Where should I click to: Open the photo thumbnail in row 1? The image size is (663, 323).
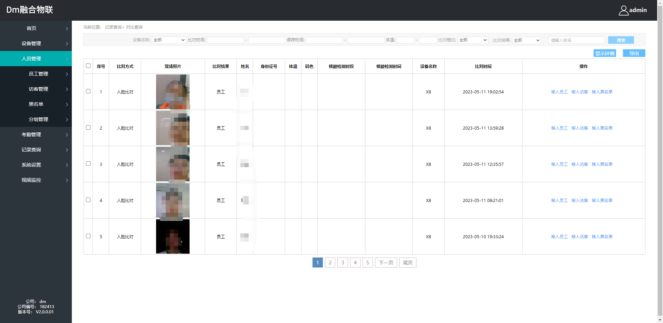tap(173, 92)
